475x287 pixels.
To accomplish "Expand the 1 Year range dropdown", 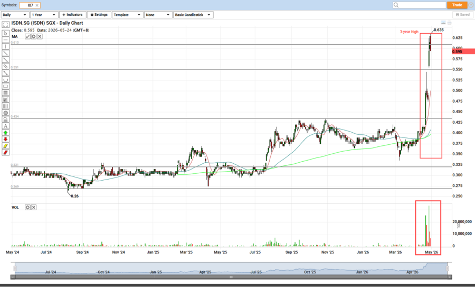I will (43, 15).
